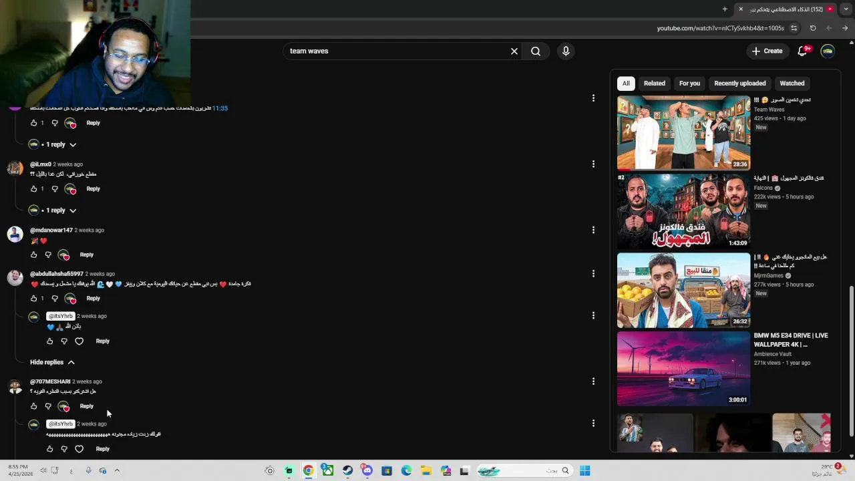This screenshot has width=855, height=481.
Task: Reply to @iLmx0 comment
Action: (x=93, y=189)
